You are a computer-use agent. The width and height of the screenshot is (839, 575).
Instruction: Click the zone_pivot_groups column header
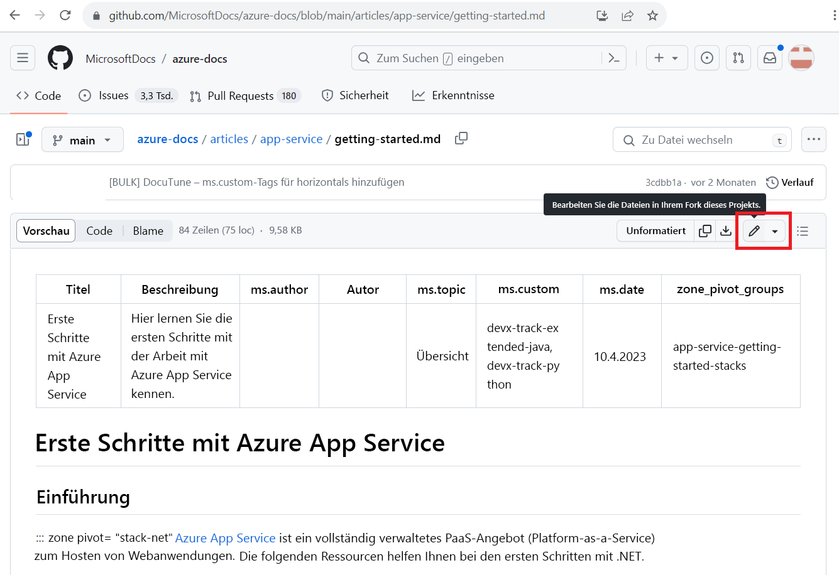(x=730, y=289)
